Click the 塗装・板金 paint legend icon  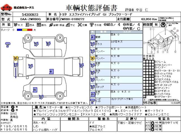pos(51,25)
